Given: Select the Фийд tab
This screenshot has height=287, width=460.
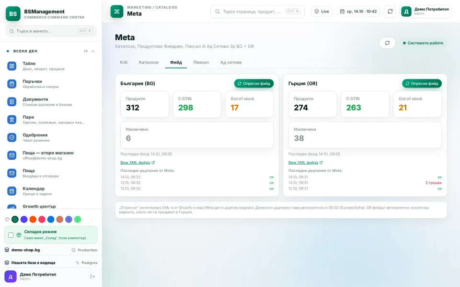Looking at the screenshot, I should click(x=176, y=62).
